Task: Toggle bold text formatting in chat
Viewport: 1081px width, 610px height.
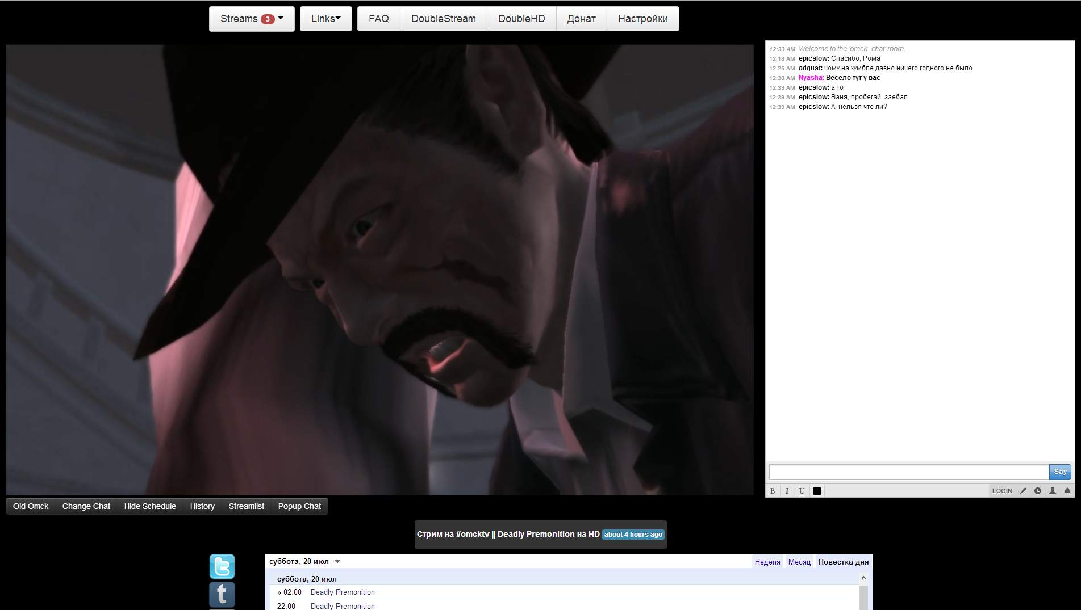Action: 773,491
